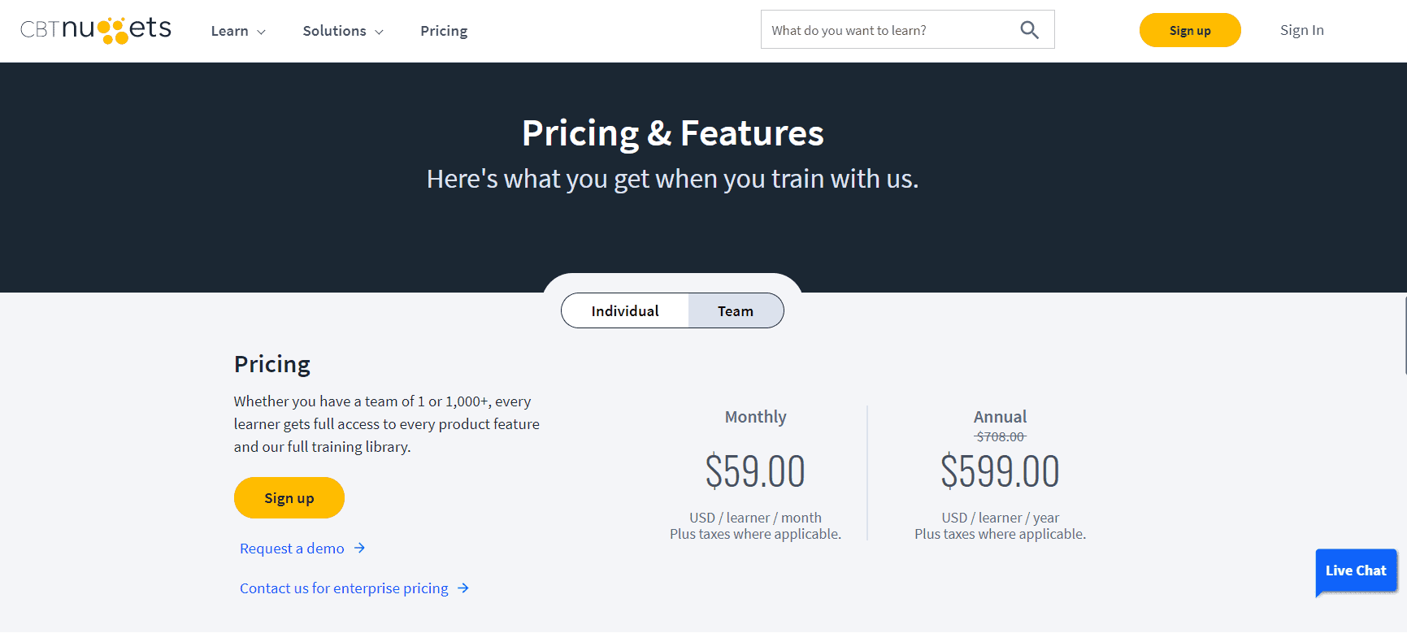
Task: Click the search magnifier icon
Action: click(1029, 30)
